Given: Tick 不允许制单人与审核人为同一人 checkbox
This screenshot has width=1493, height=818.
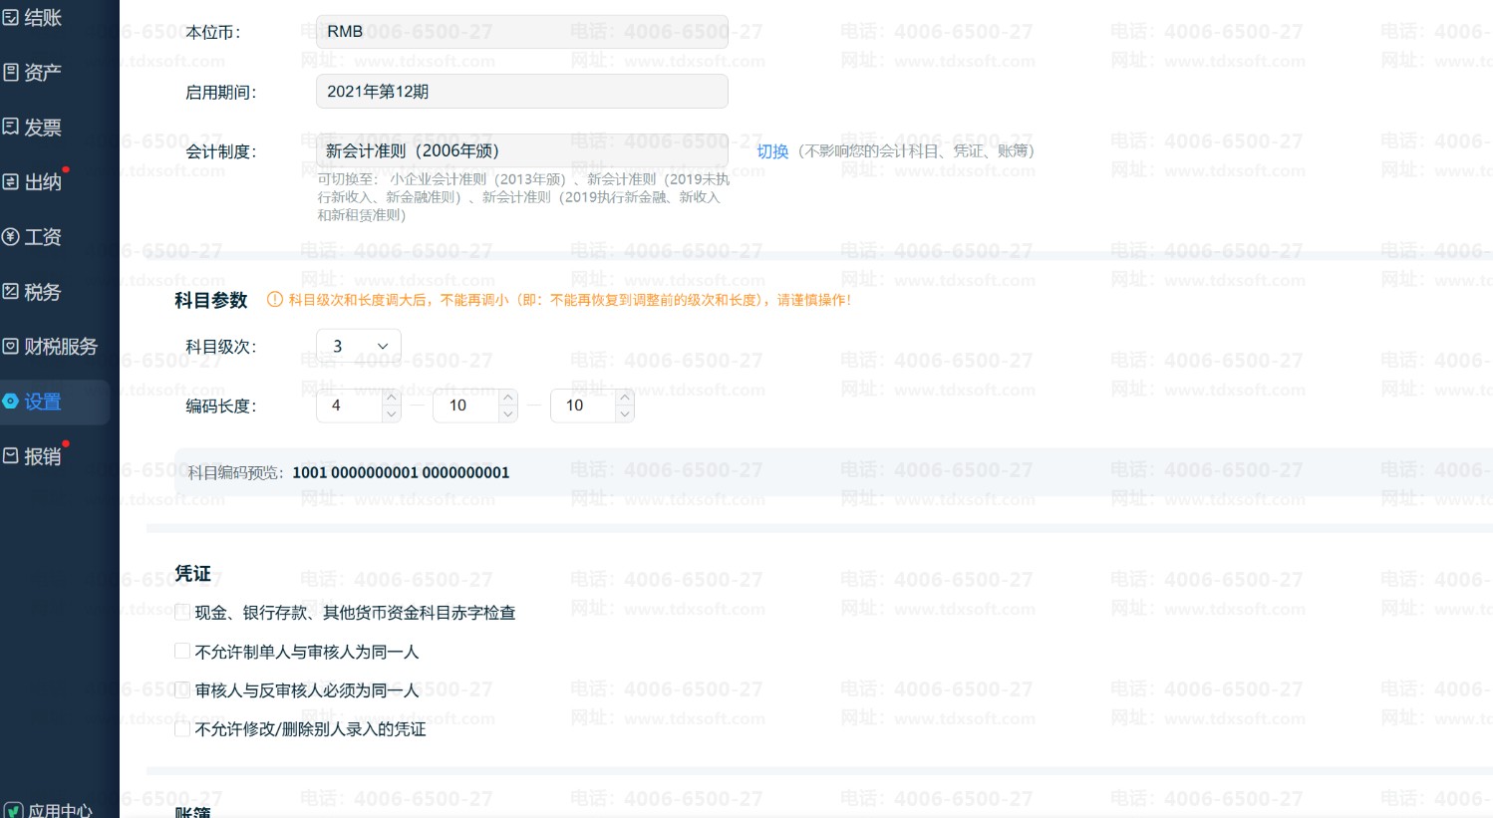Looking at the screenshot, I should (x=182, y=652).
